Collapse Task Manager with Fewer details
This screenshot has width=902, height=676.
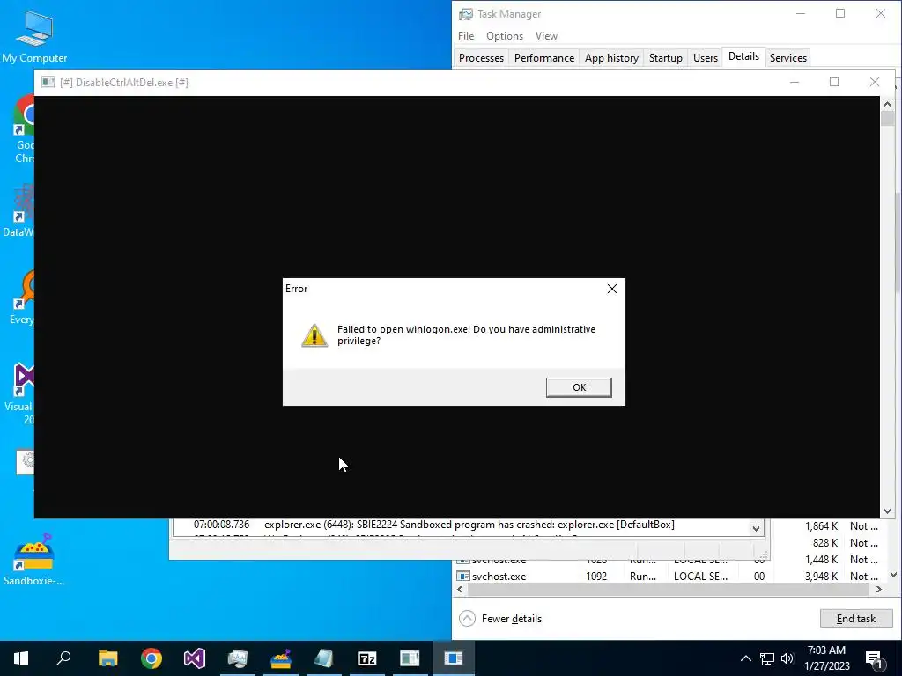pos(501,619)
